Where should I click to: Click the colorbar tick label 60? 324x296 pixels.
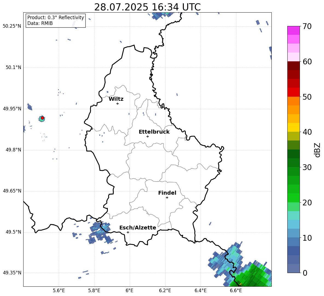(x=307, y=62)
